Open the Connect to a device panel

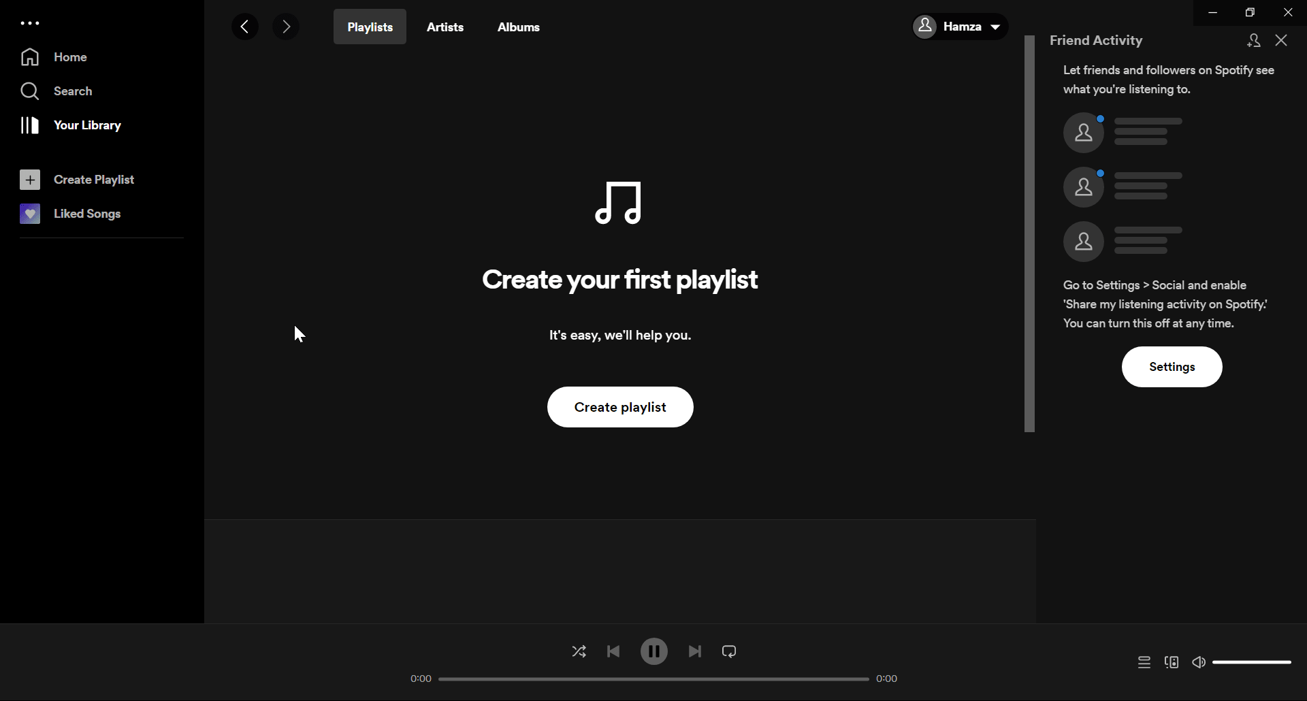point(1172,662)
